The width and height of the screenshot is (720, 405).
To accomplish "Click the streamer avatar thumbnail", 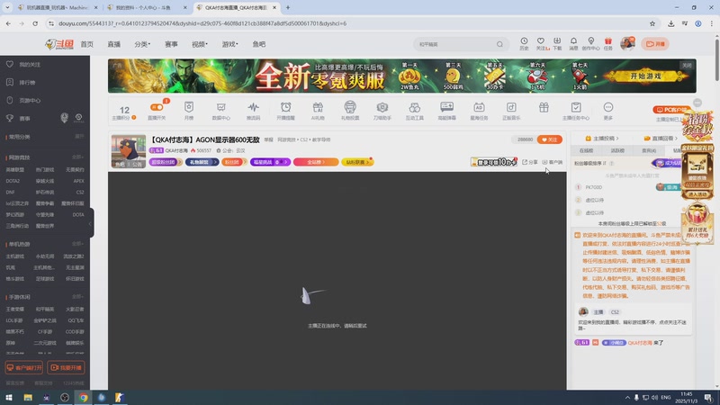I will (129, 151).
